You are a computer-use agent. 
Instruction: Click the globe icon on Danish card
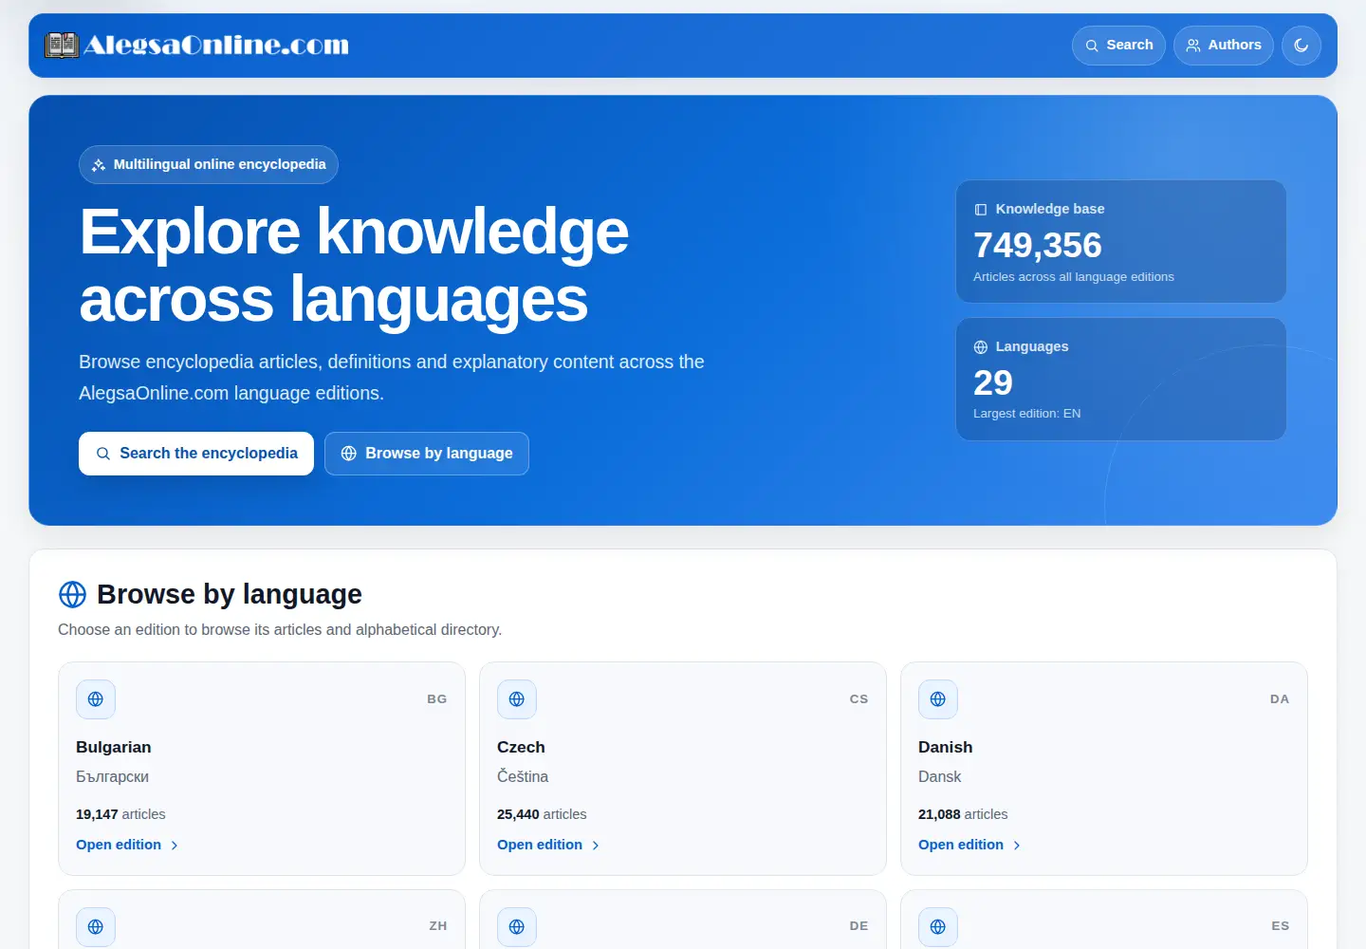[938, 699]
